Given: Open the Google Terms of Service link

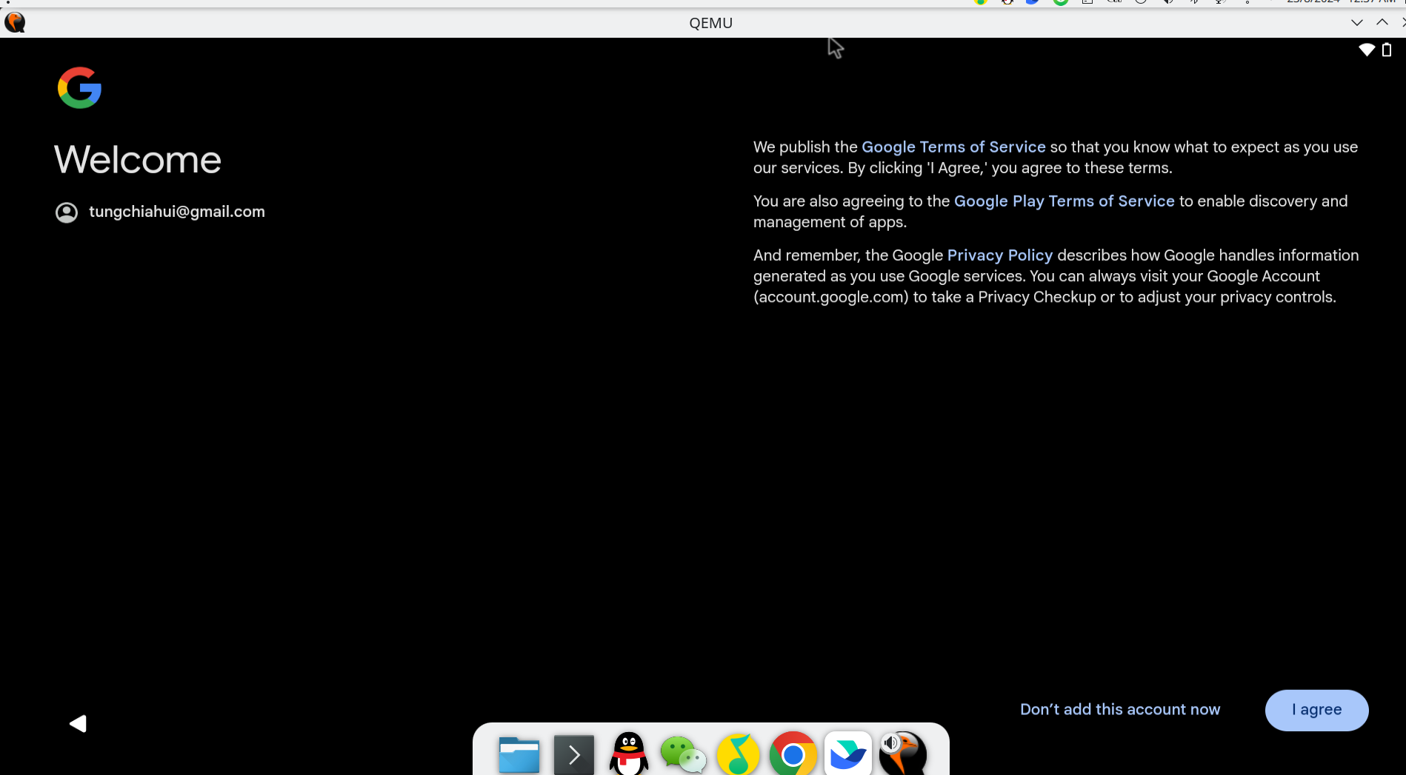Looking at the screenshot, I should point(953,147).
